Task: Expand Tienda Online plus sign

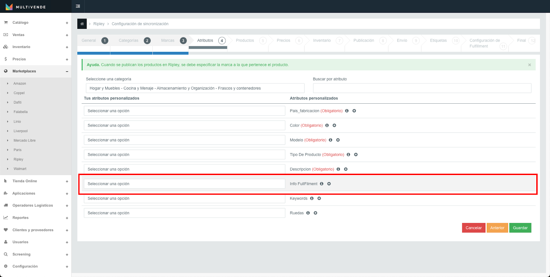Action: pos(67,181)
